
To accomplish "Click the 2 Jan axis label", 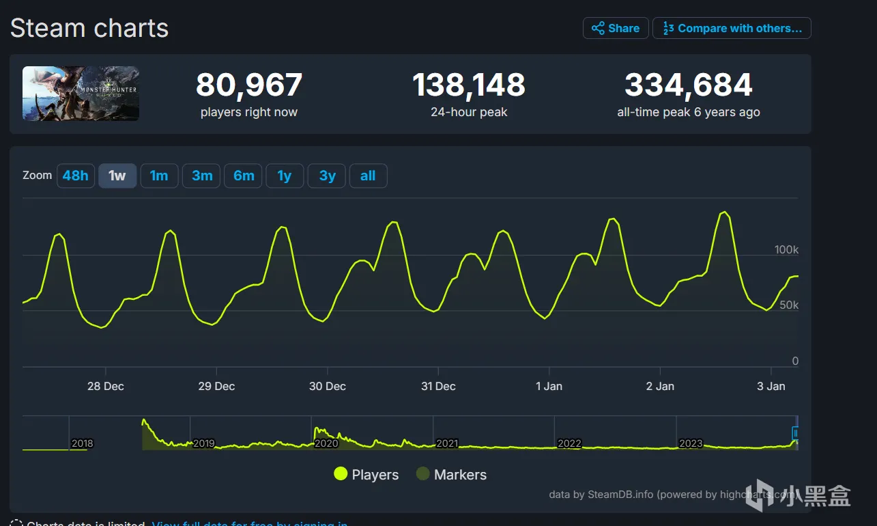I will (660, 386).
